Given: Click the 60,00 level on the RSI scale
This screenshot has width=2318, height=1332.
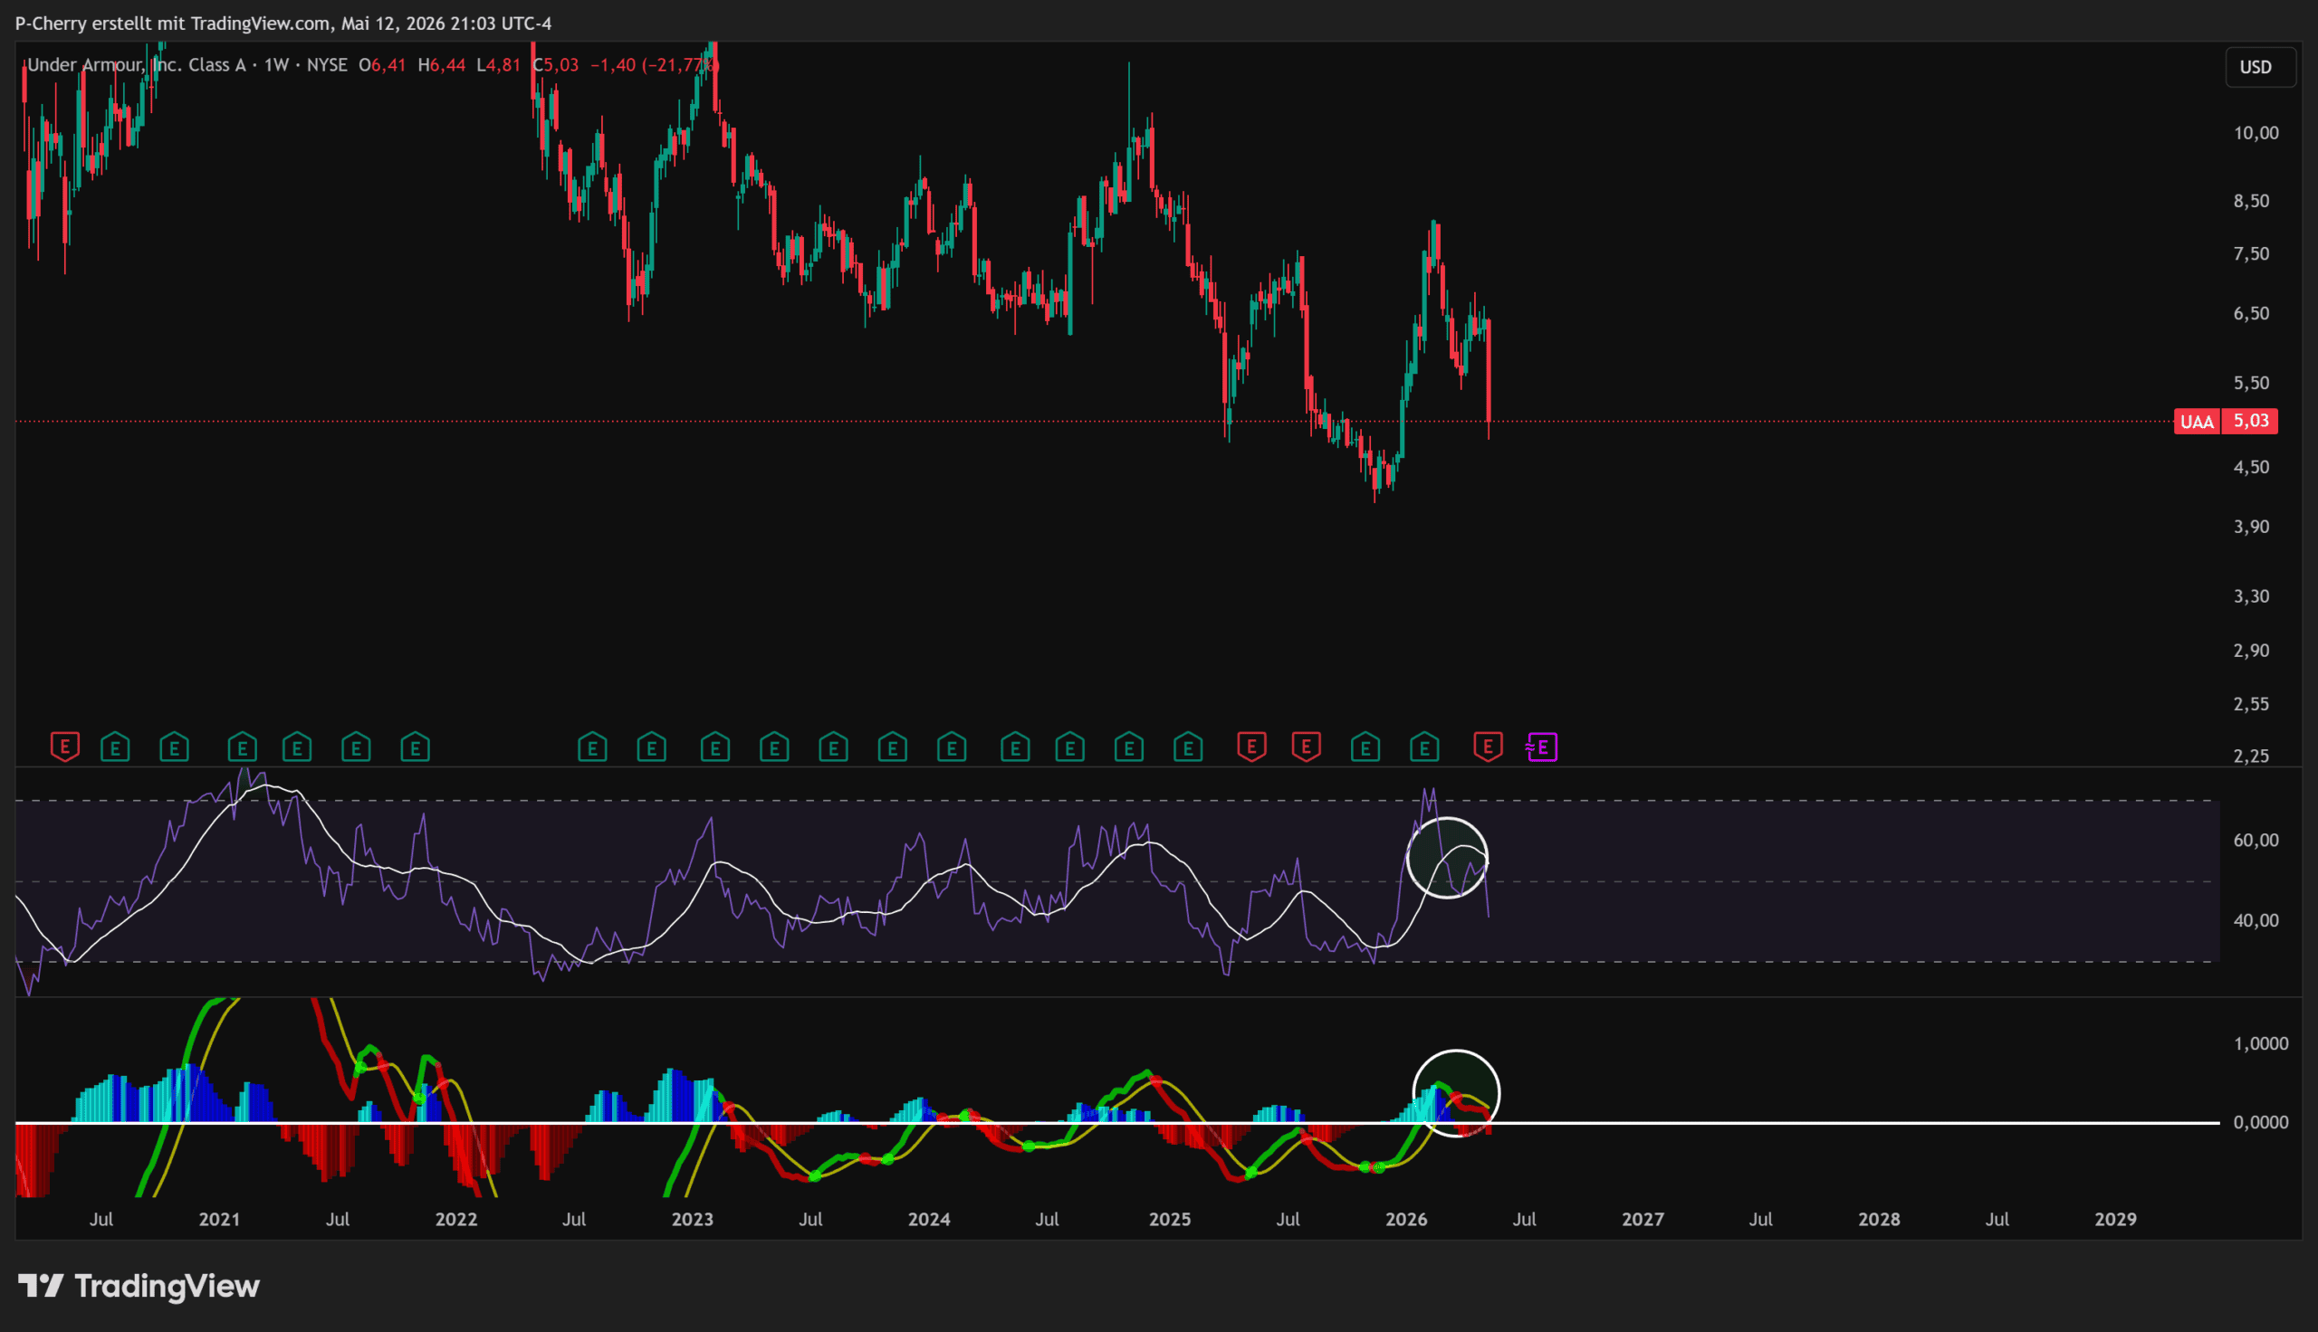Looking at the screenshot, I should tap(2256, 840).
